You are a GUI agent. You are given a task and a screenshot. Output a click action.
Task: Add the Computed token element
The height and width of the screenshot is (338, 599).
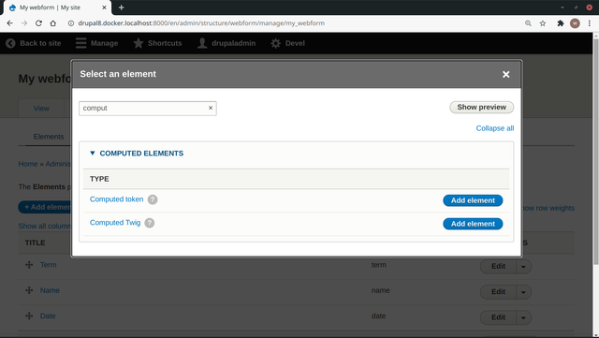click(473, 200)
